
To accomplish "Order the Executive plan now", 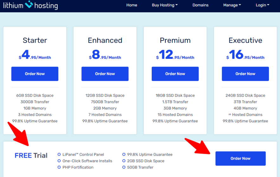I will tap(245, 74).
